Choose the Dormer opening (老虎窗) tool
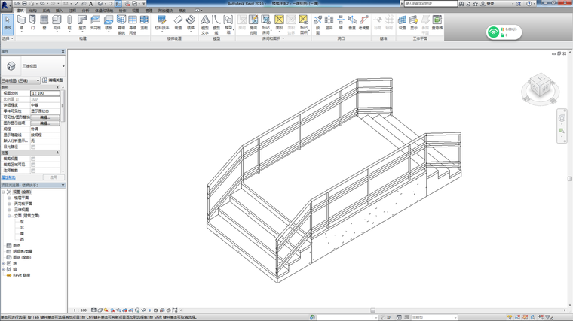The width and height of the screenshot is (573, 321). [364, 23]
